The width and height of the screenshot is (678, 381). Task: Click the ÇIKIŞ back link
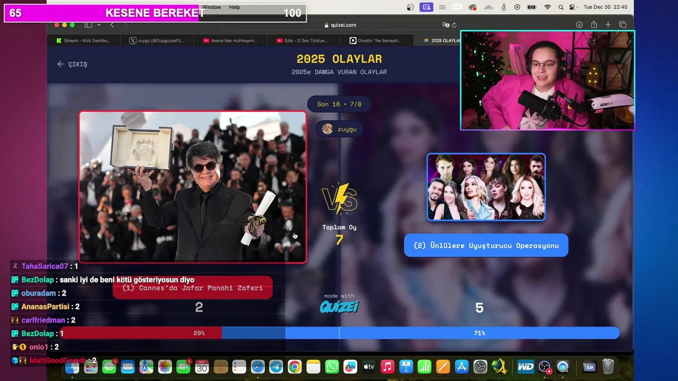[x=72, y=64]
